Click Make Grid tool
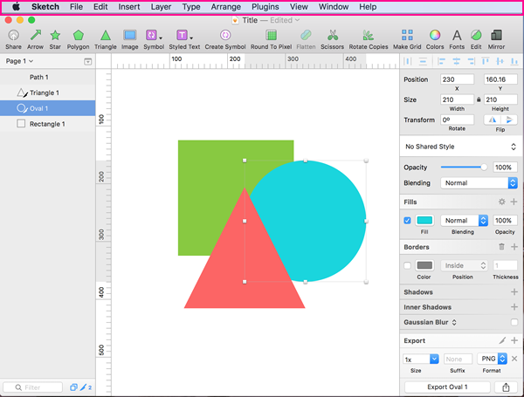The height and width of the screenshot is (397, 524). coord(407,36)
